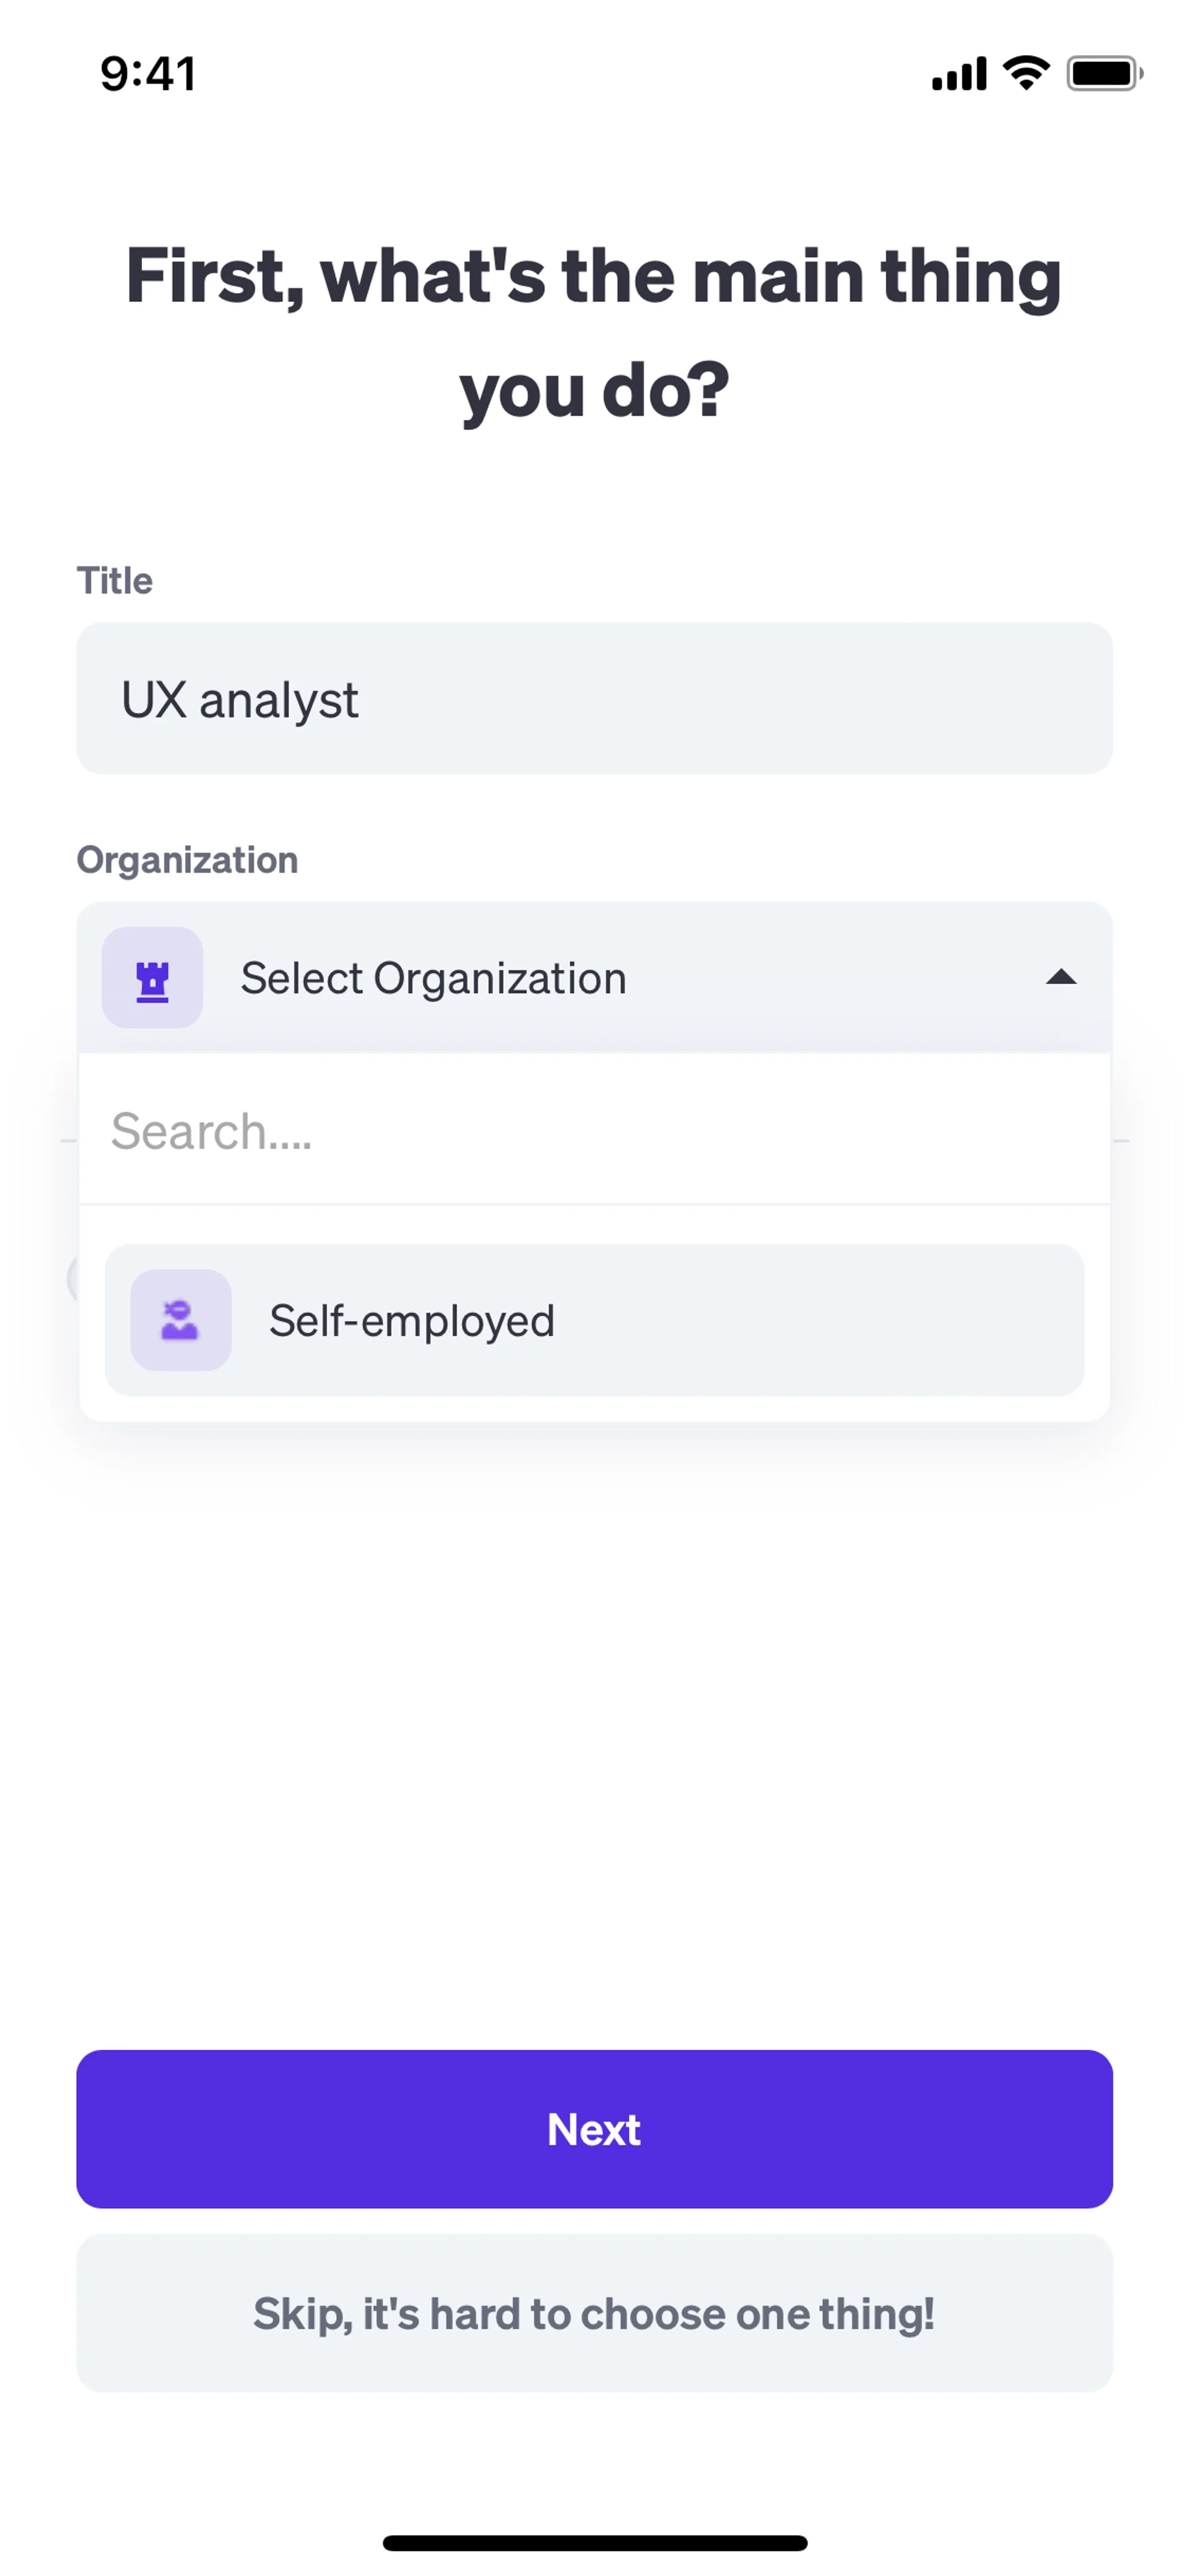
Task: Tap the Wi-Fi status icon
Action: pyautogui.click(x=1026, y=73)
